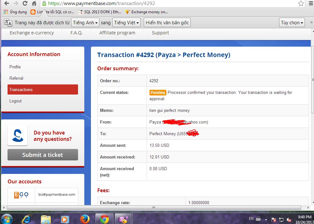Click the EgoPay logo
The image size is (314, 224).
pyautogui.click(x=21, y=195)
